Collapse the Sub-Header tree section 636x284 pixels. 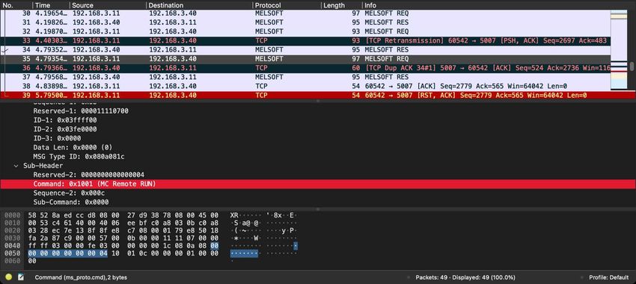coord(16,166)
